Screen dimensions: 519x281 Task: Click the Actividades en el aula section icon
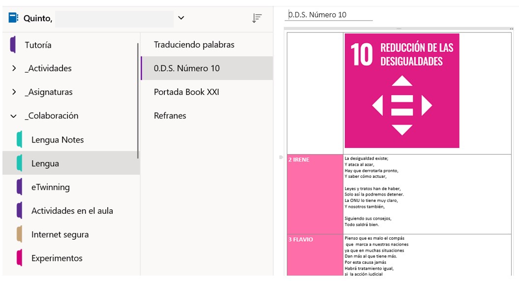click(20, 211)
